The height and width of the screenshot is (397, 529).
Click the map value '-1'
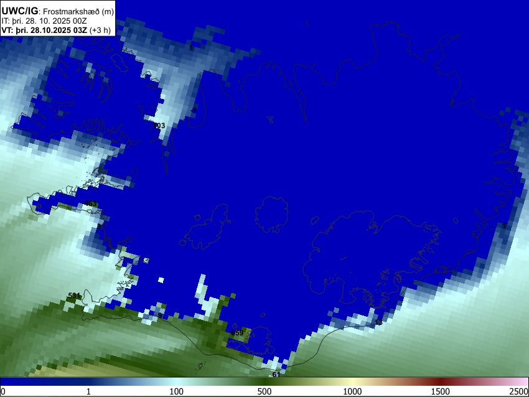click(194, 110)
